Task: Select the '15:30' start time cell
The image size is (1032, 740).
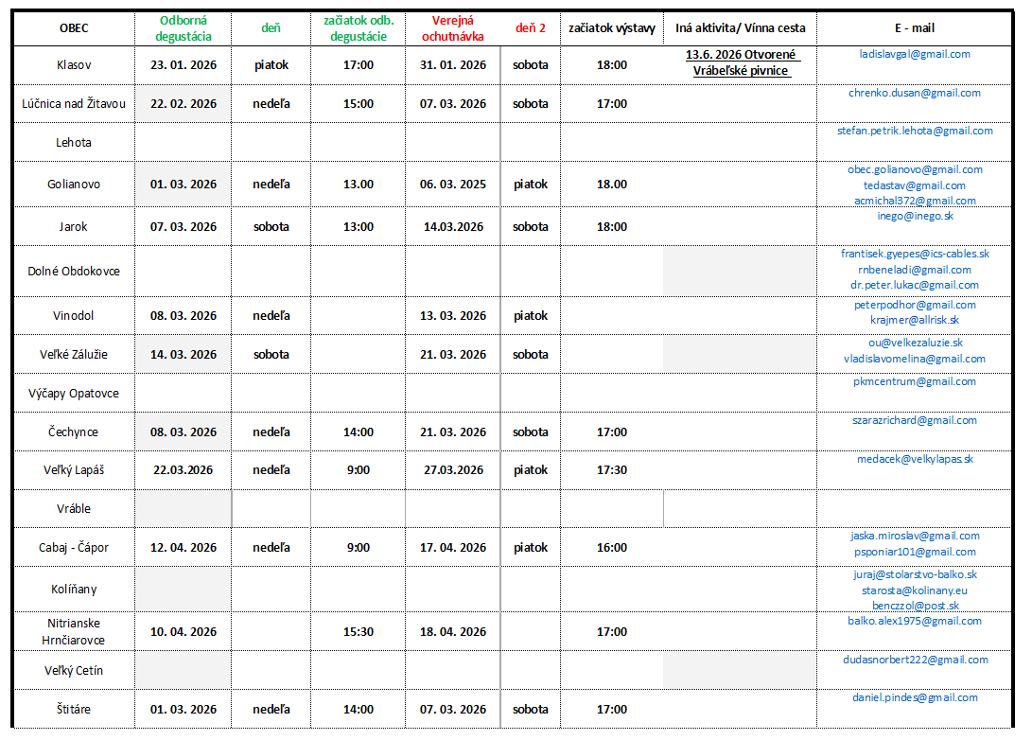Action: 358,631
